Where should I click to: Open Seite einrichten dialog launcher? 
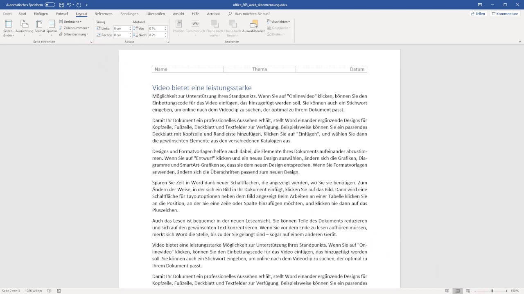tap(91, 42)
